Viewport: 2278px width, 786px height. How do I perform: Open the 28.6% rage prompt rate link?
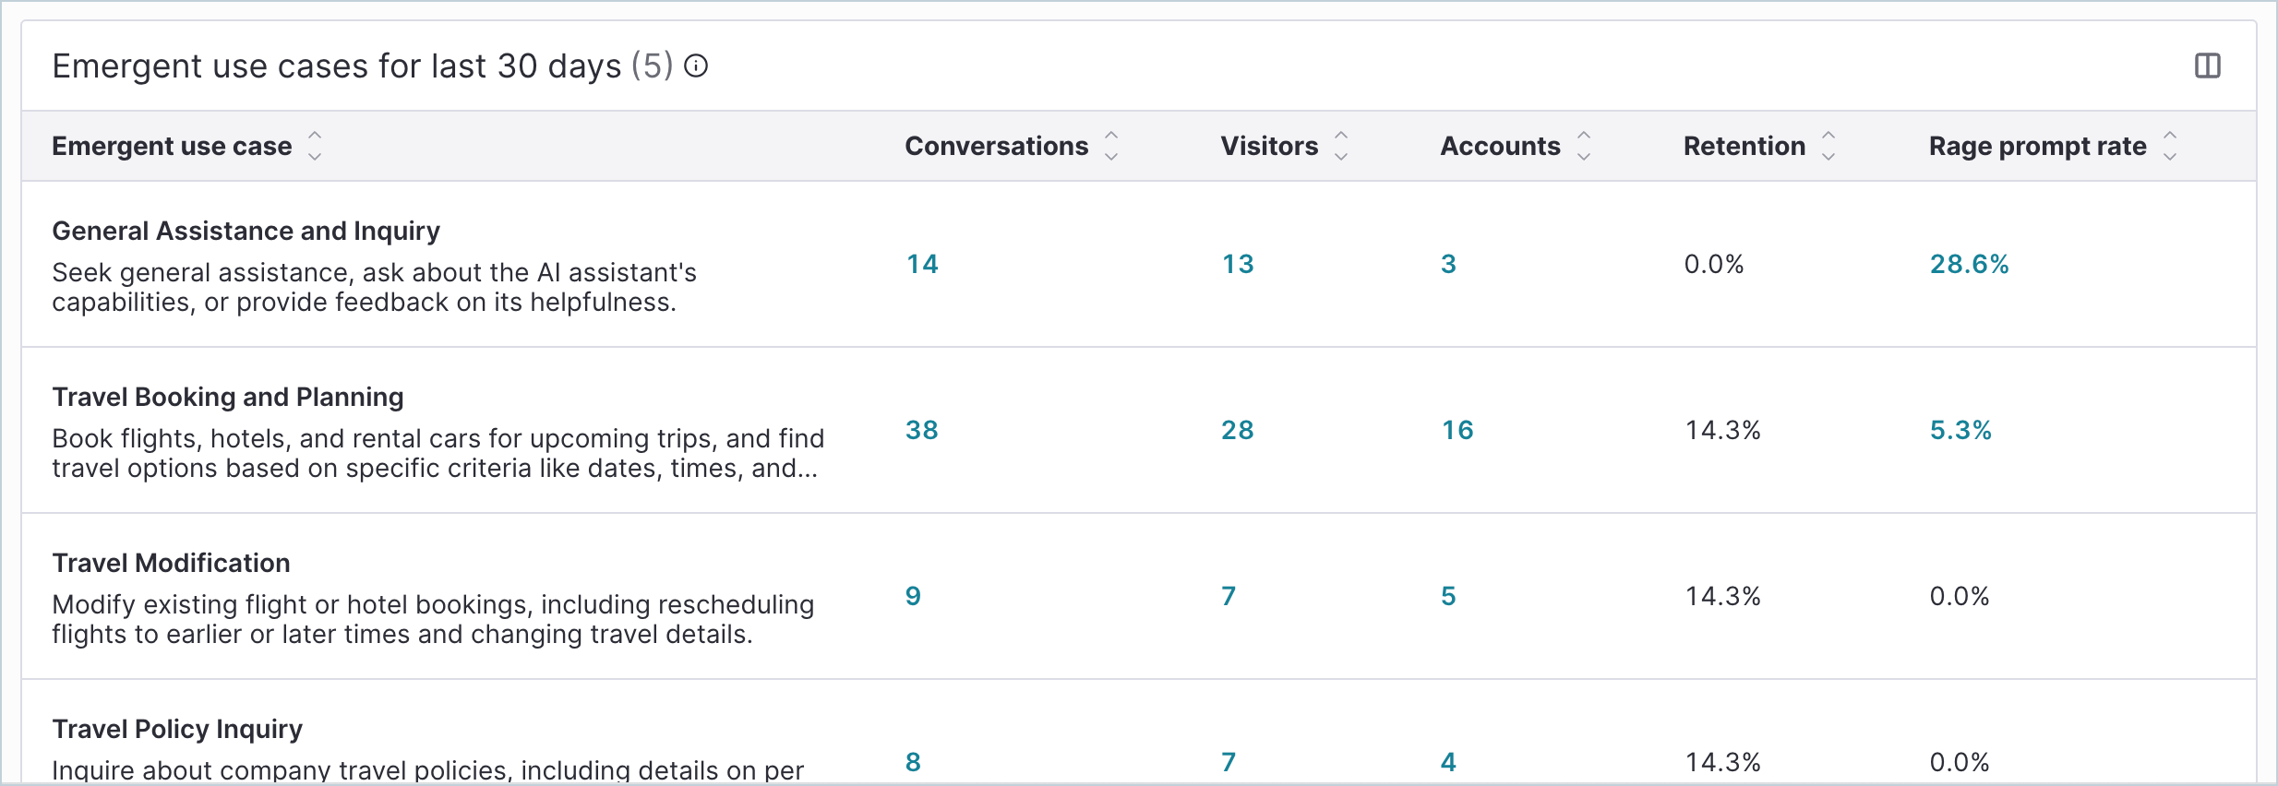[1970, 264]
